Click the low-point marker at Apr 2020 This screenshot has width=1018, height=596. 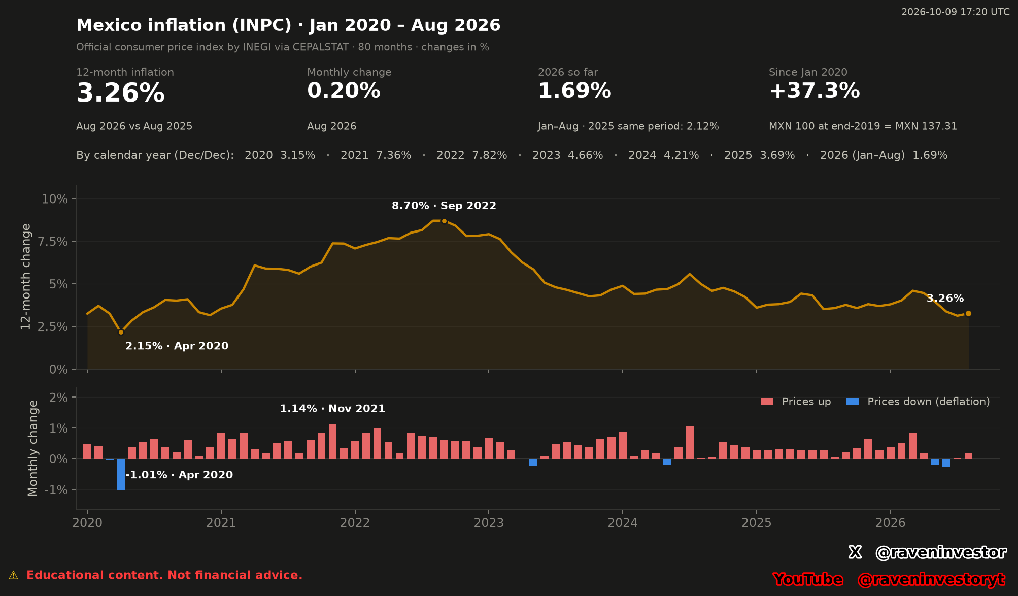pos(121,332)
